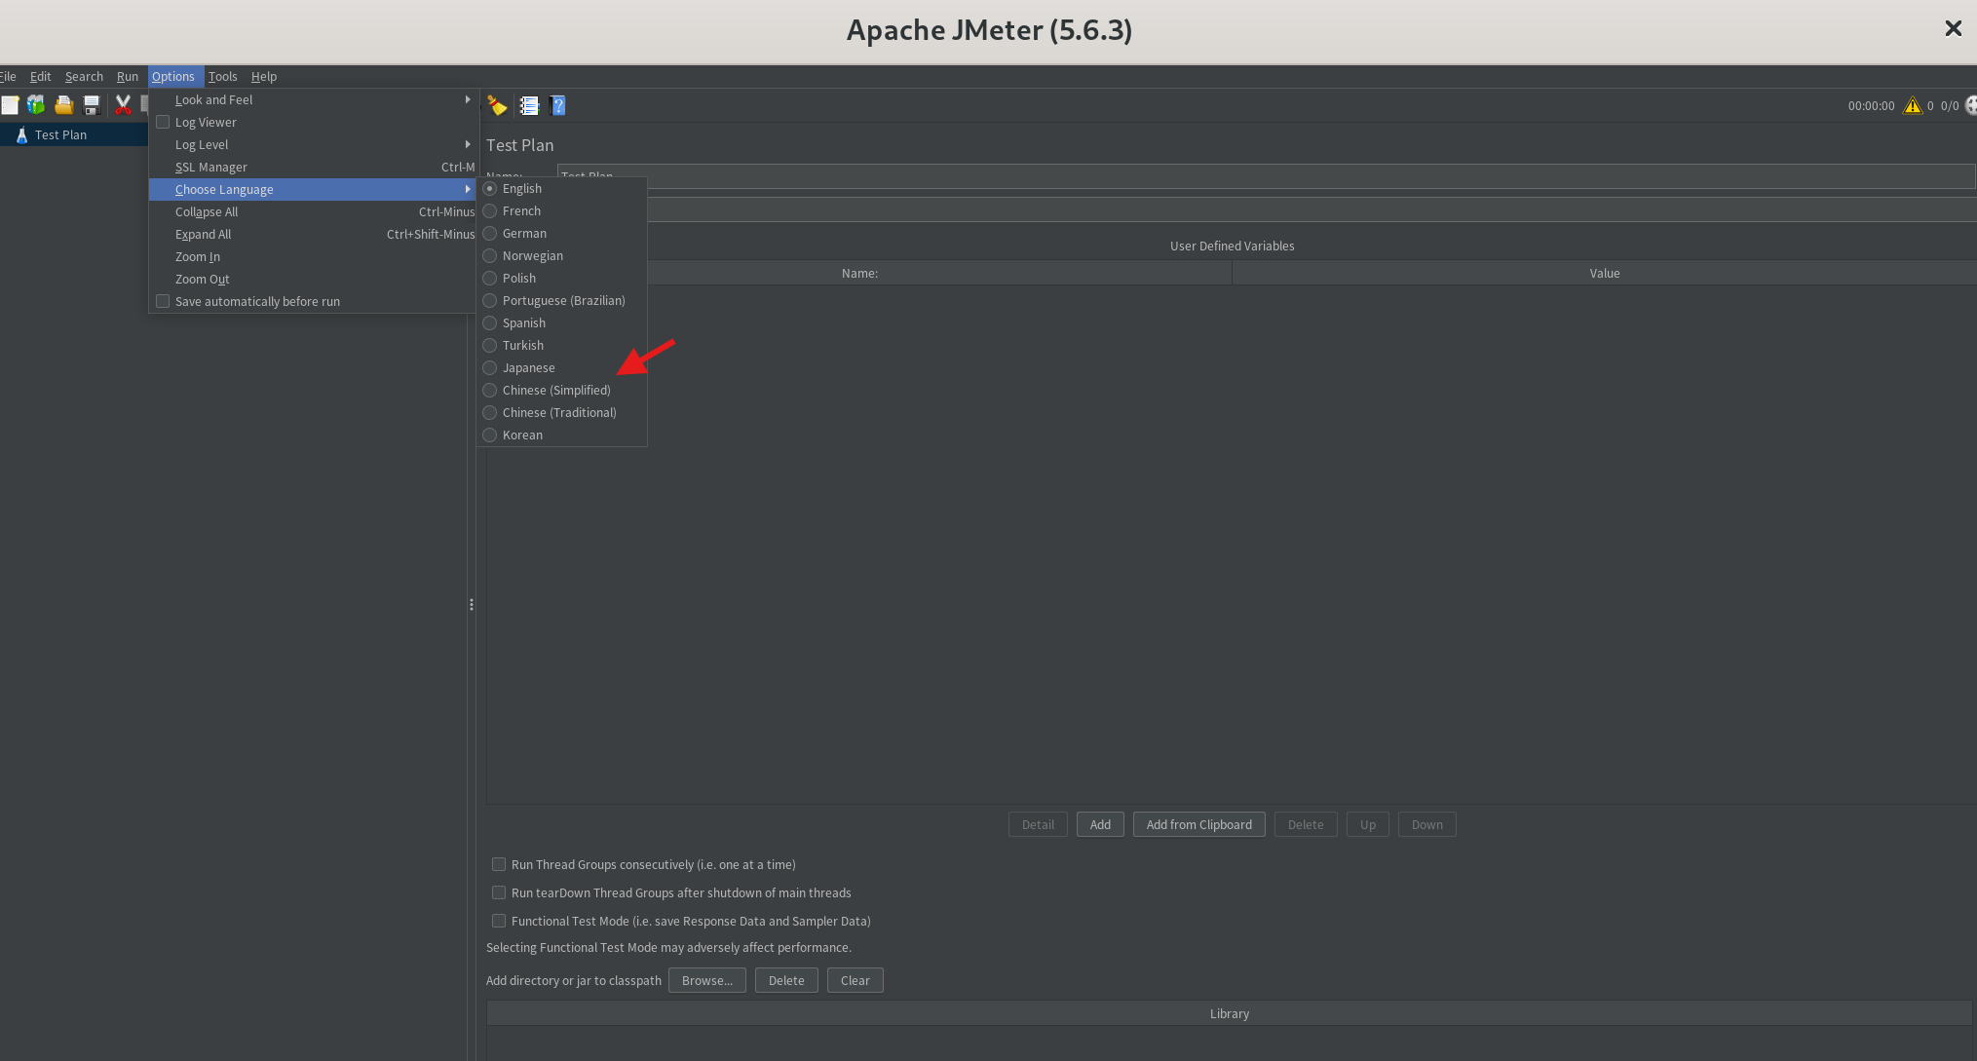Viewport: 1977px width, 1061px height.
Task: Choose Japanese language
Action: (x=561, y=368)
